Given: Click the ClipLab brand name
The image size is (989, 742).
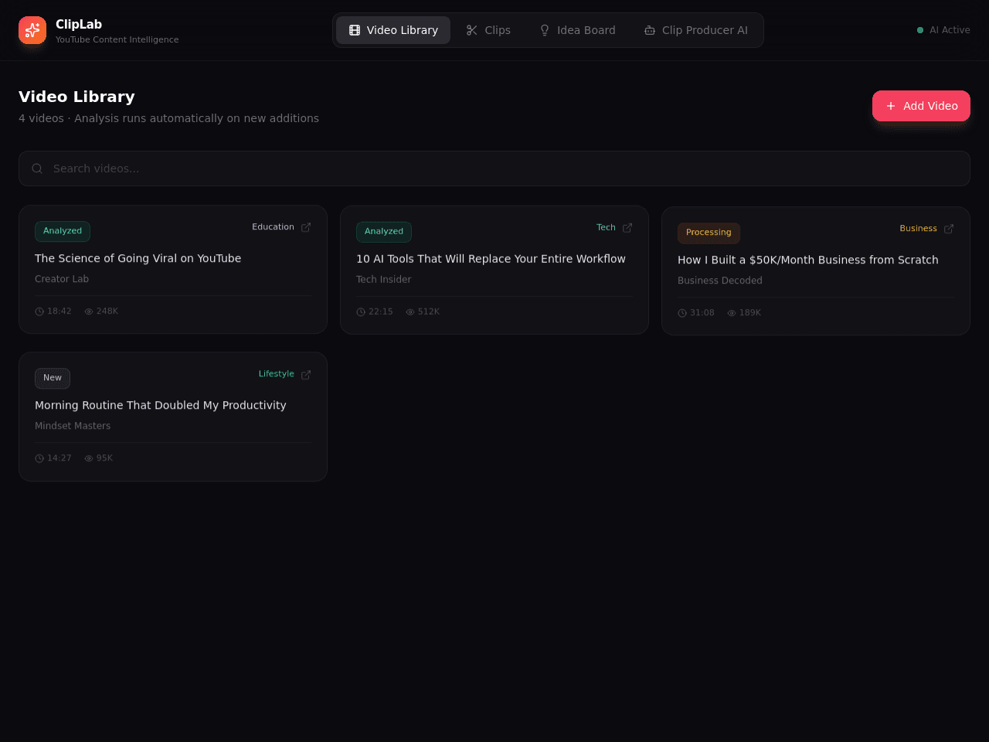Looking at the screenshot, I should (x=79, y=24).
